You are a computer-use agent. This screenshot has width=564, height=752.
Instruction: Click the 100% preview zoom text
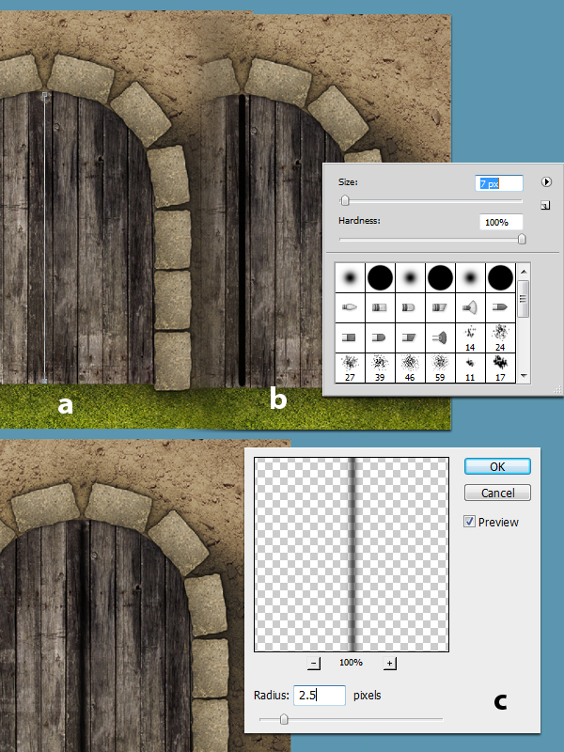(351, 663)
